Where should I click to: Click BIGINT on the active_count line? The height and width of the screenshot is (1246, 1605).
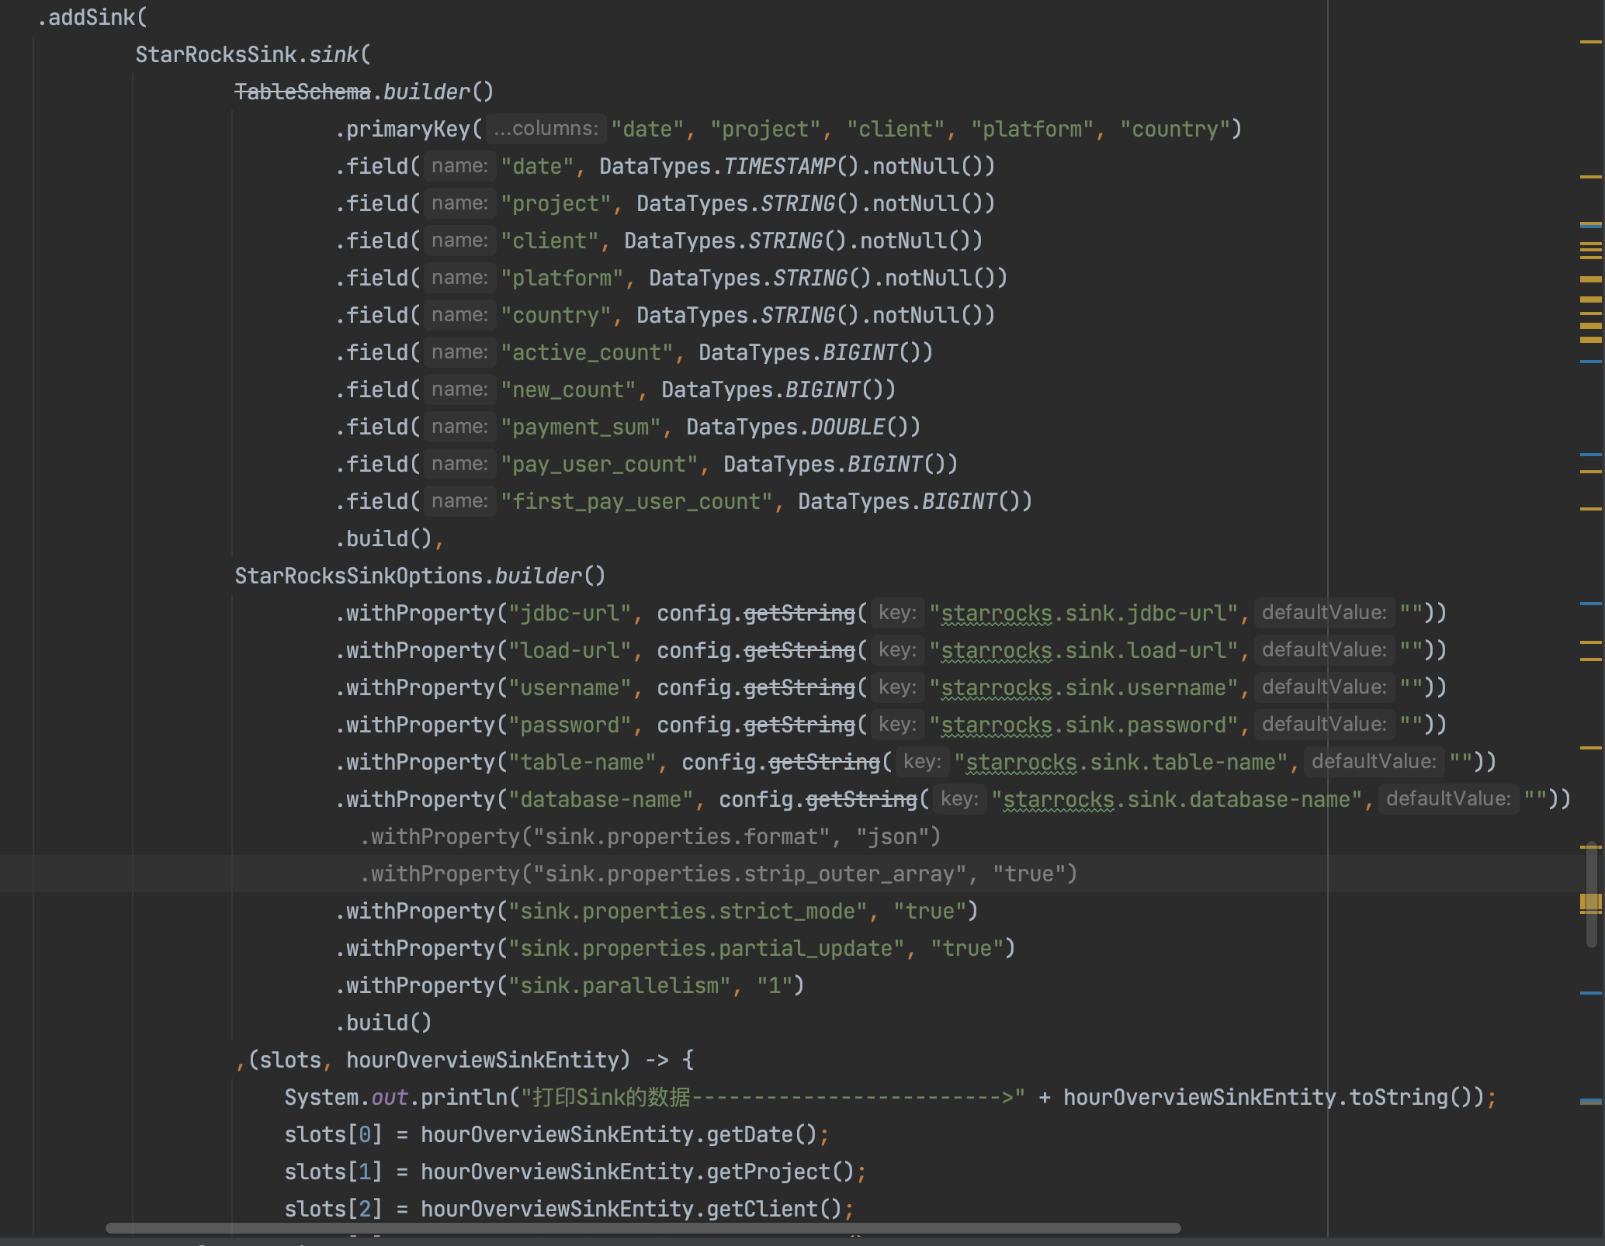tap(859, 352)
